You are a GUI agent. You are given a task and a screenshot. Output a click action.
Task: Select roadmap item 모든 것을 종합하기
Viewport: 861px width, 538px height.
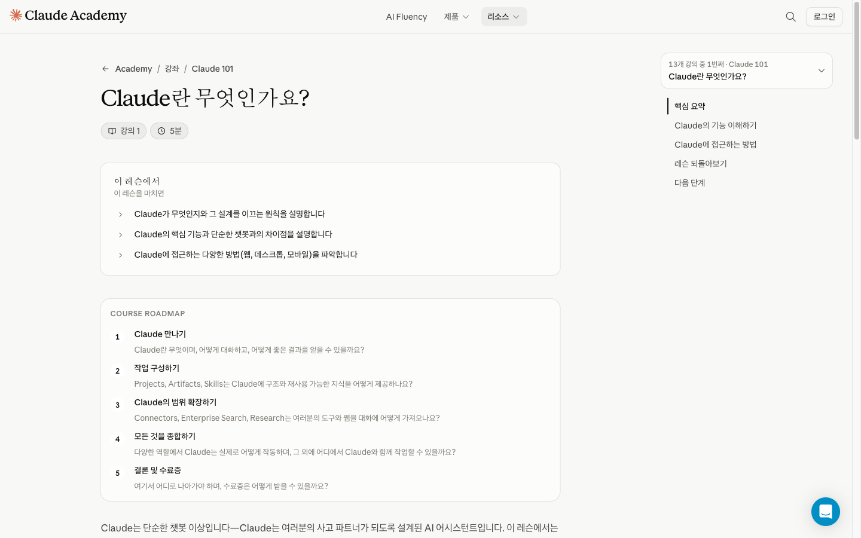click(164, 436)
